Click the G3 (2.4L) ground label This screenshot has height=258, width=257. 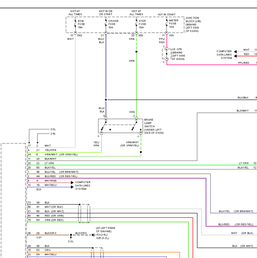tap(102, 234)
